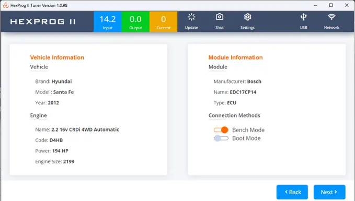
Task: Disable the Bench Mode toggle
Action: coord(221,130)
